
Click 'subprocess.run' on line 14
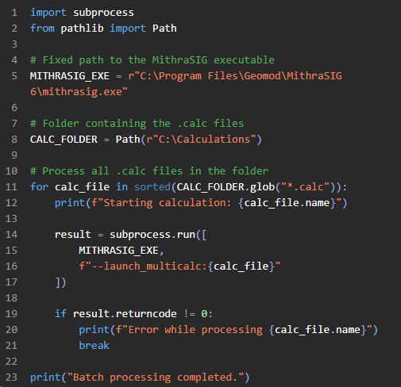[152, 235]
